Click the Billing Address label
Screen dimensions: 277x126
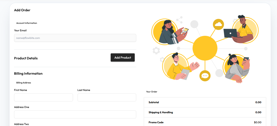coord(24,83)
